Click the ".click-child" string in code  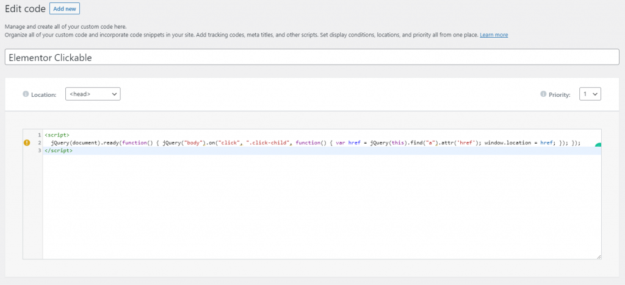coord(268,142)
